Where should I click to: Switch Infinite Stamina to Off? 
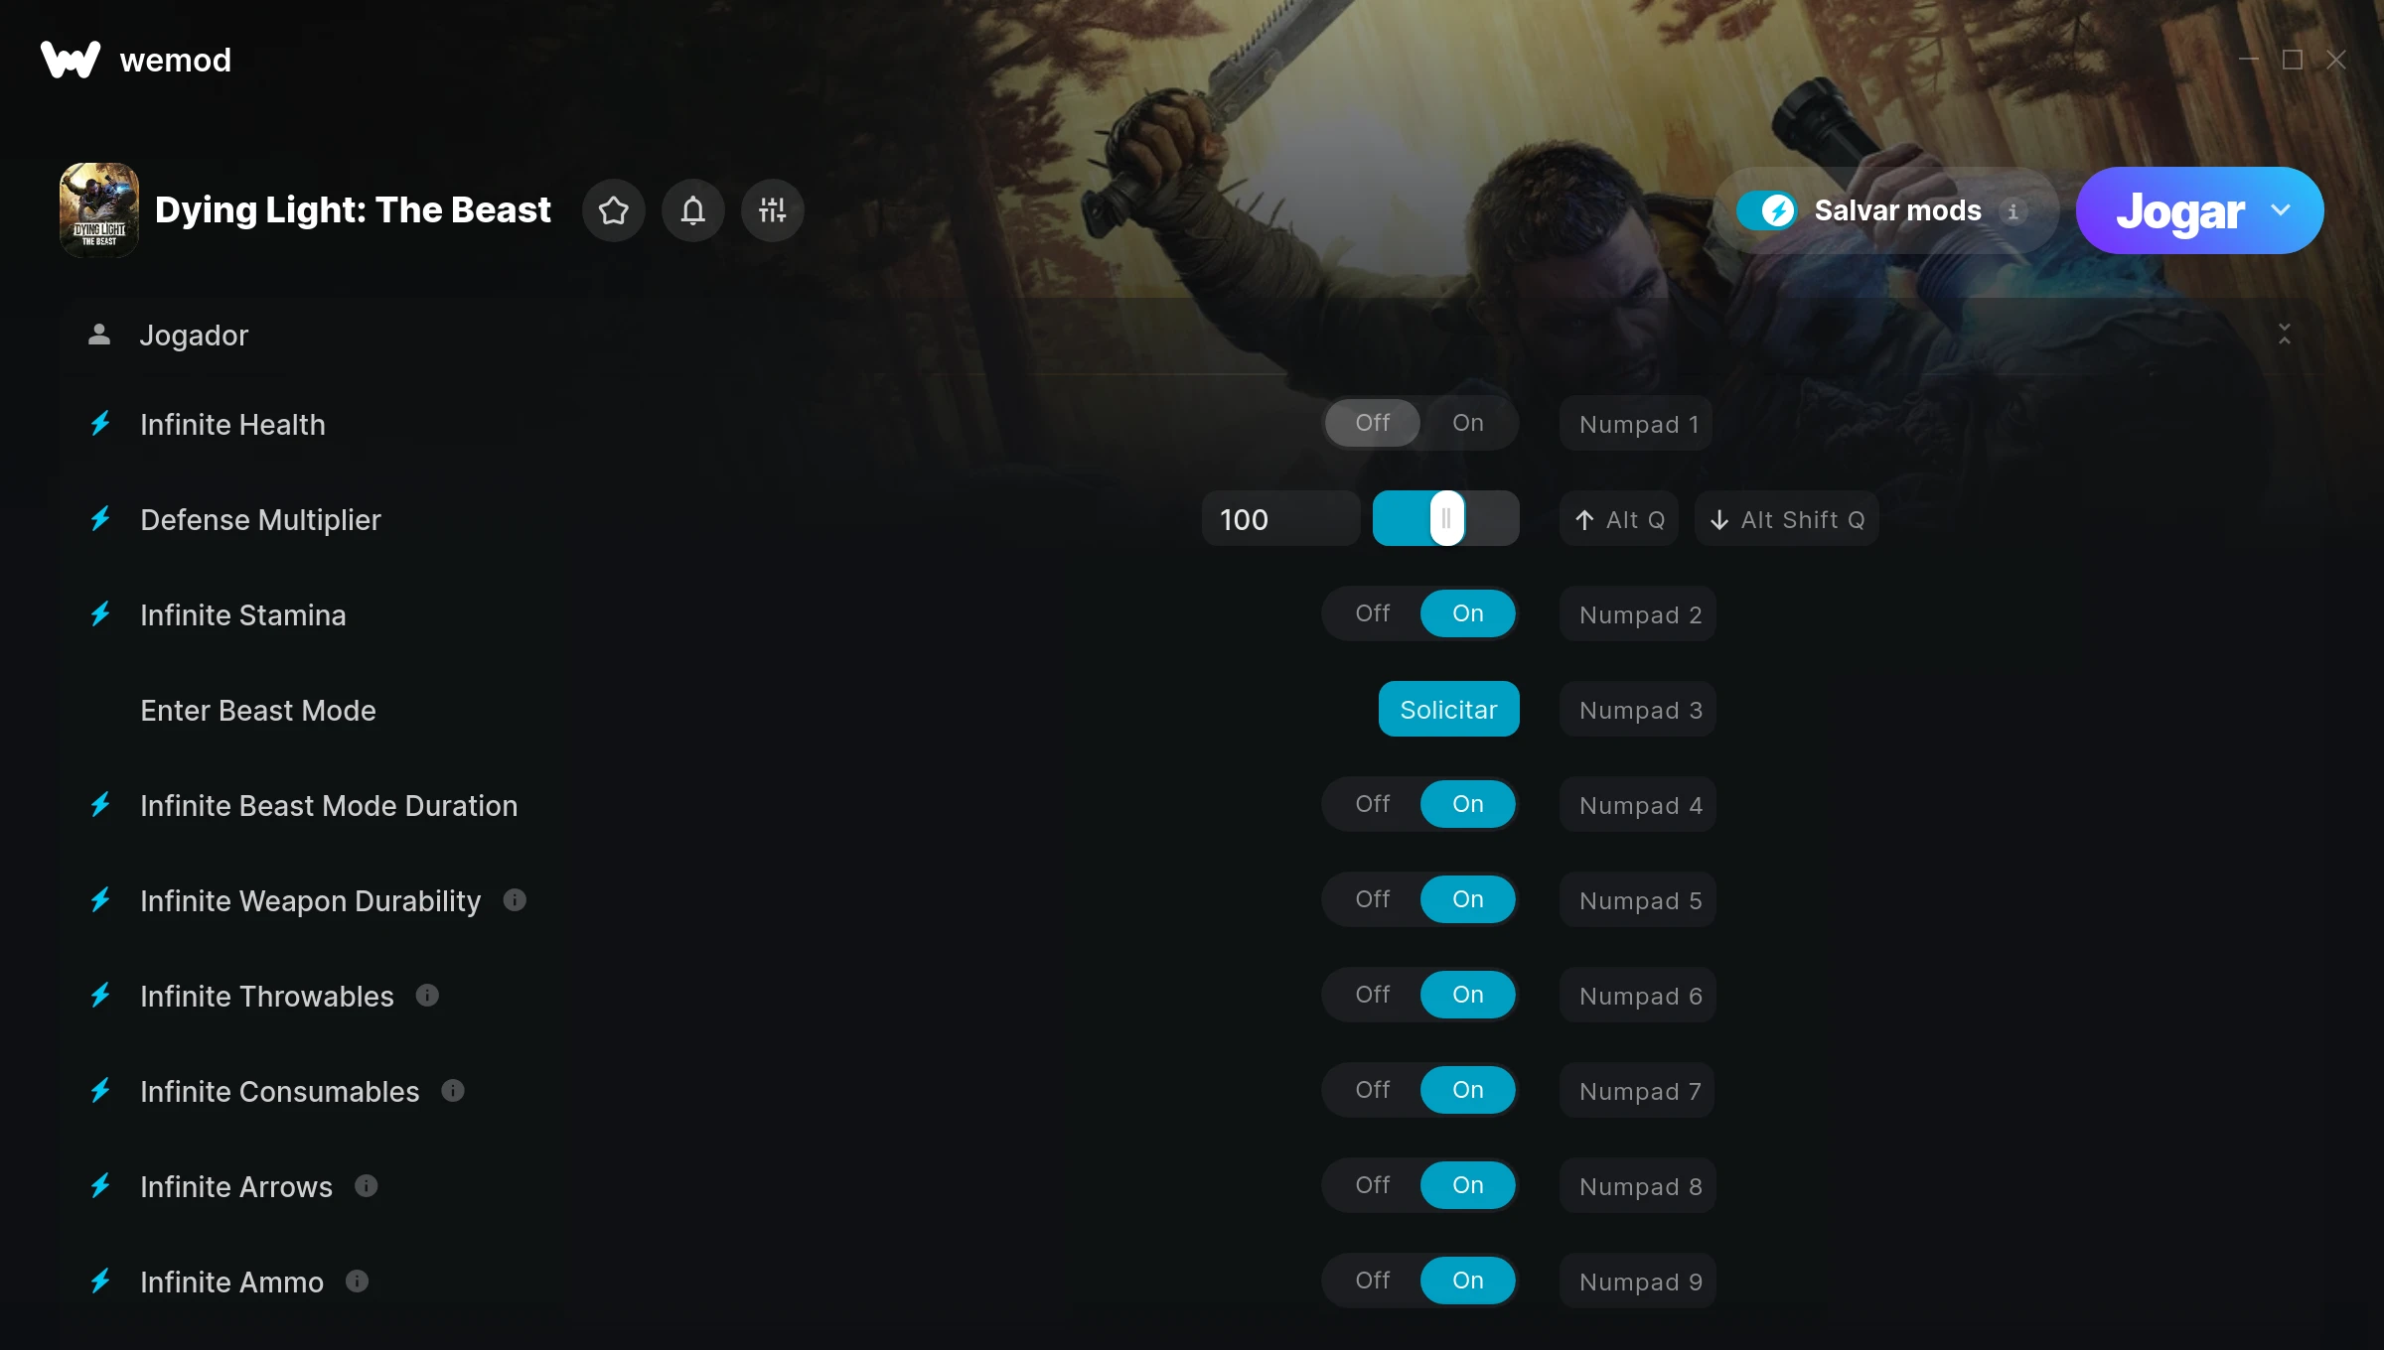tap(1373, 613)
